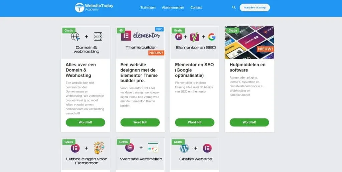Screen dimensions: 342x172
Task: Open the Website versnellen course thumbnail
Action: (140, 154)
